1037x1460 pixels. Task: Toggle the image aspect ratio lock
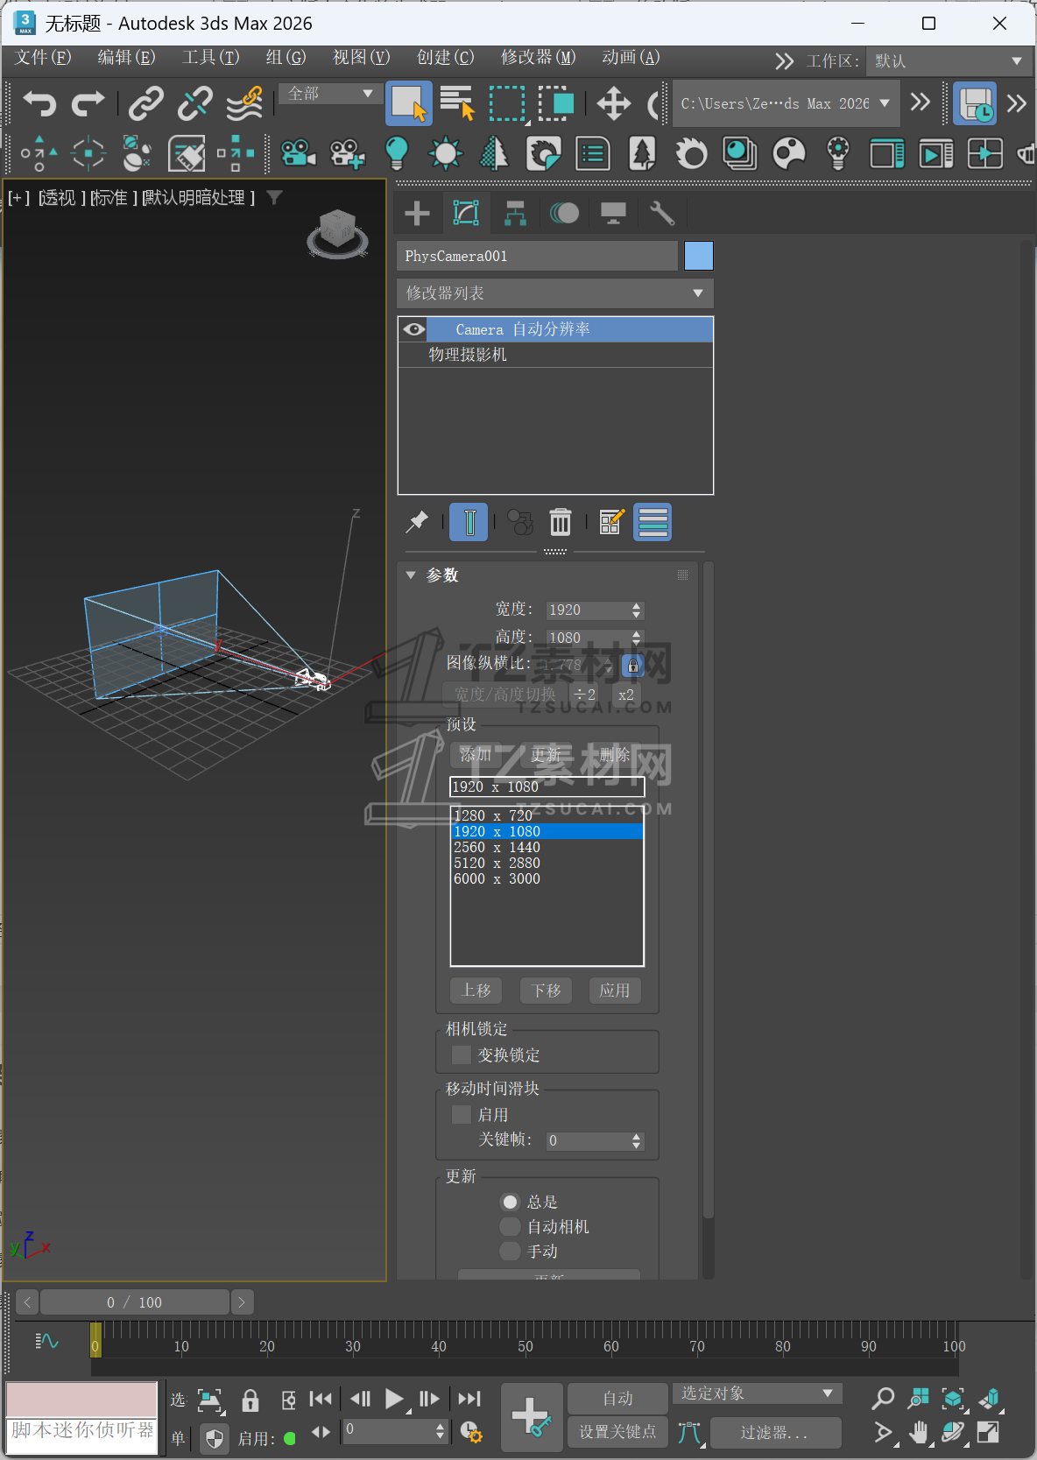(x=633, y=666)
